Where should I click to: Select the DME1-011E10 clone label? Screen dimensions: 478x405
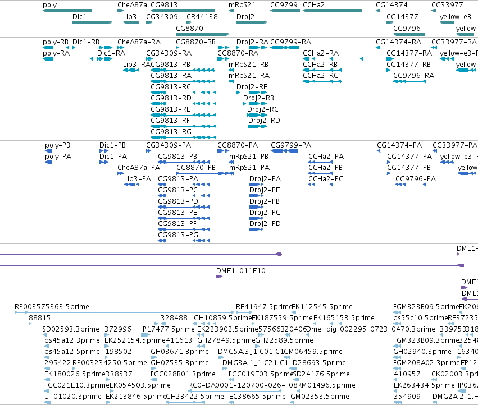tap(241, 271)
